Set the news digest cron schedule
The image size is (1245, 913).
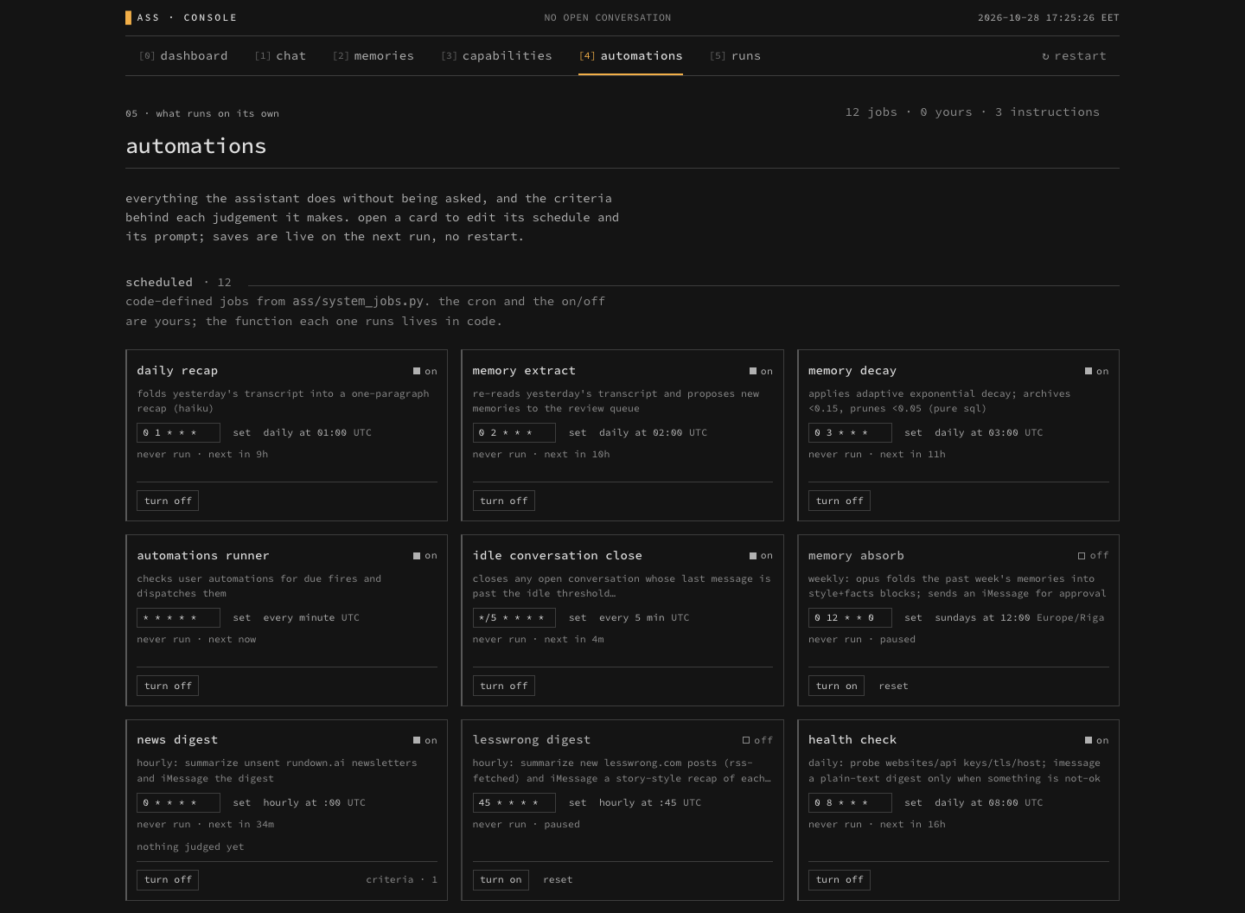(242, 802)
